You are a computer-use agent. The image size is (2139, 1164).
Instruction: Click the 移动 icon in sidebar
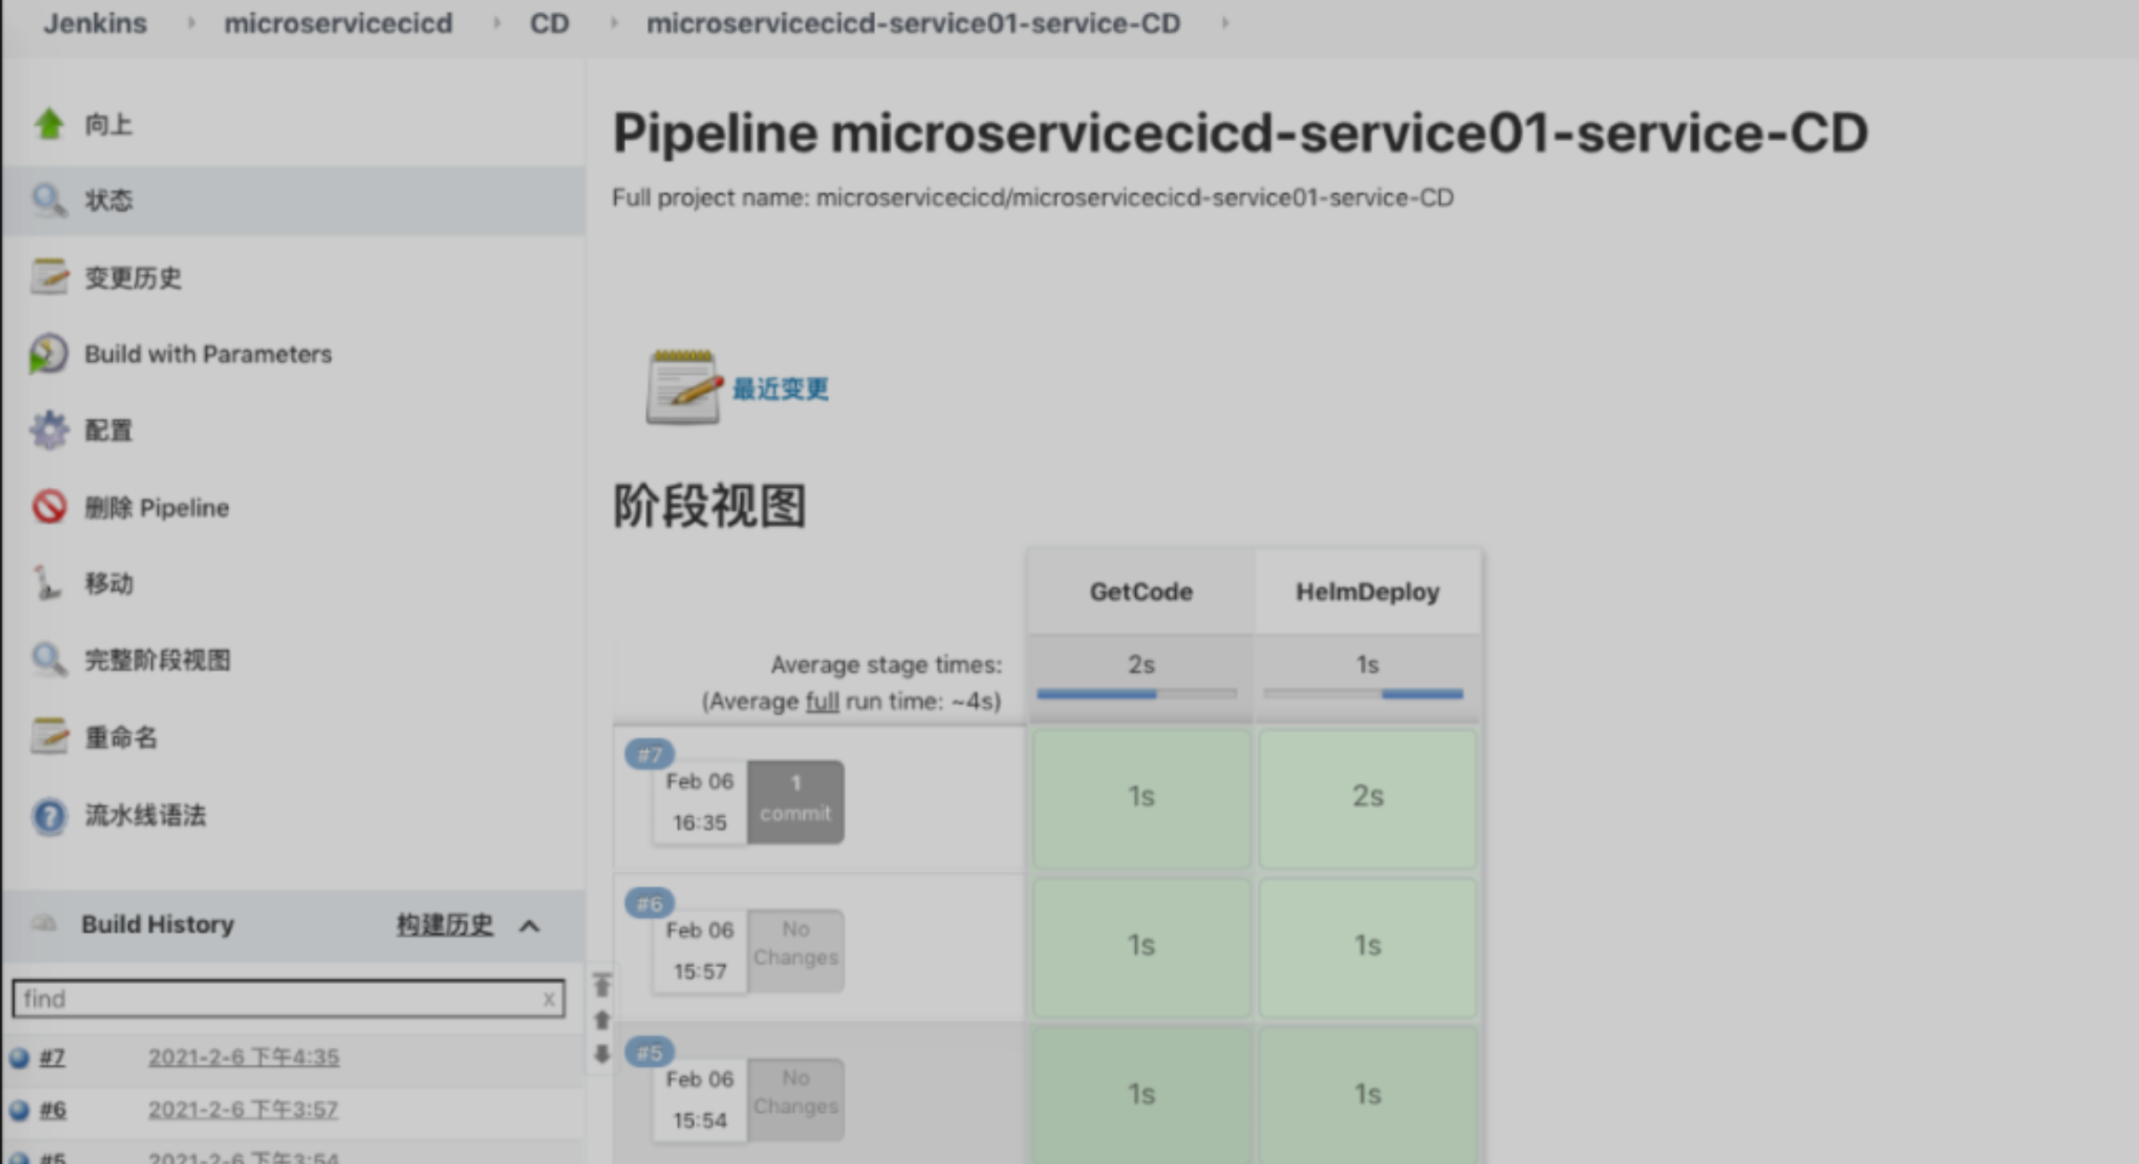coord(46,584)
